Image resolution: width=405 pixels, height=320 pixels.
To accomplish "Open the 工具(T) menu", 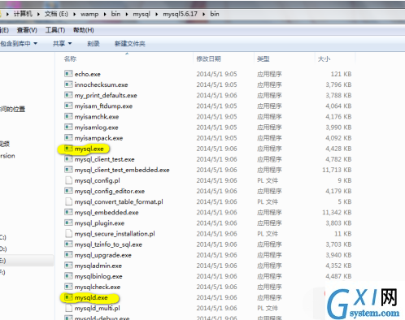I will [55, 30].
